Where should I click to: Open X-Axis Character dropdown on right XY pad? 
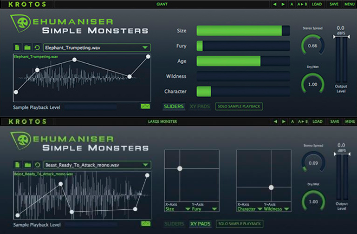[x=250, y=209]
